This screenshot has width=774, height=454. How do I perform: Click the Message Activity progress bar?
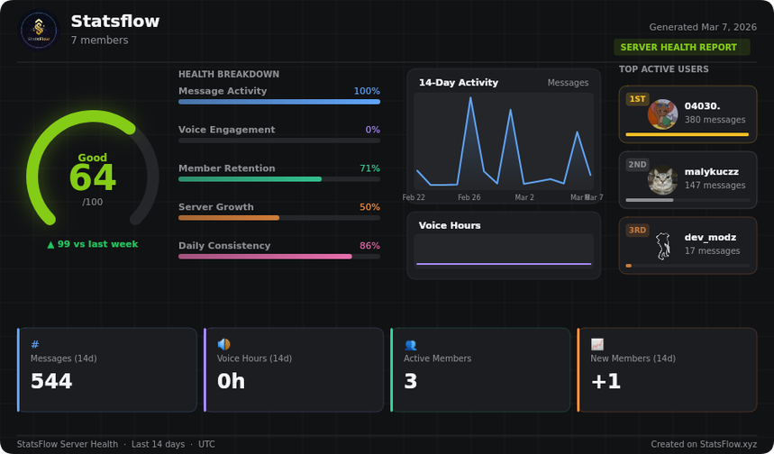point(279,102)
